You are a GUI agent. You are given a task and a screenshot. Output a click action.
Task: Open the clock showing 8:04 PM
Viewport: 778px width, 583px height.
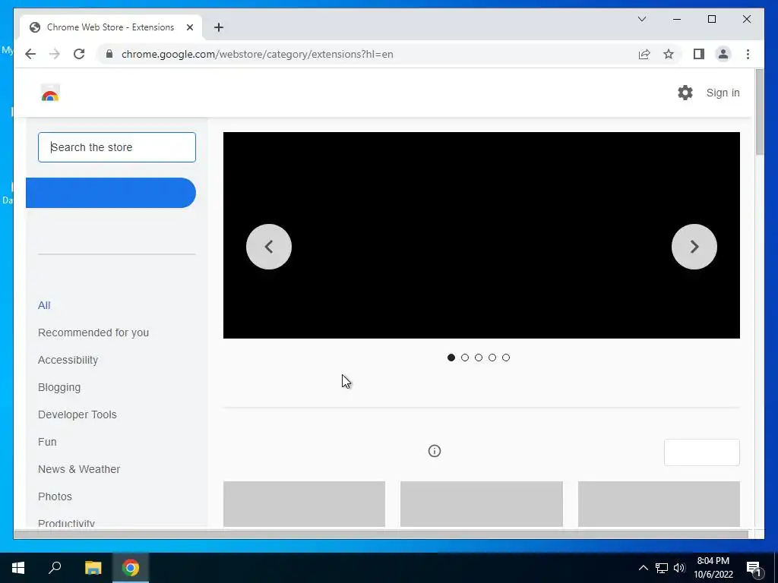click(713, 568)
